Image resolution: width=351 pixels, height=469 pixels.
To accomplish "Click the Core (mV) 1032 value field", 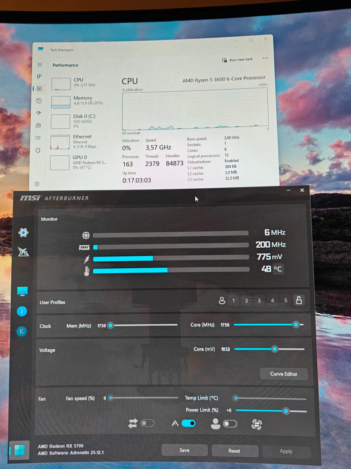I will pyautogui.click(x=226, y=349).
